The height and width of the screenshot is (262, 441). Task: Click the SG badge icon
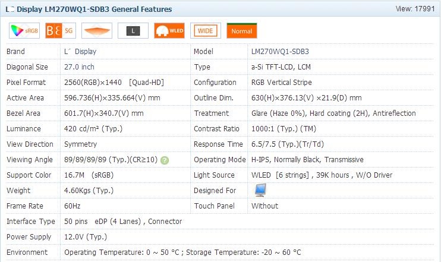[61, 31]
